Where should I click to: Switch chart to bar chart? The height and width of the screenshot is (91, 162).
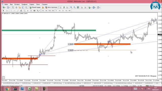coord(61,7)
